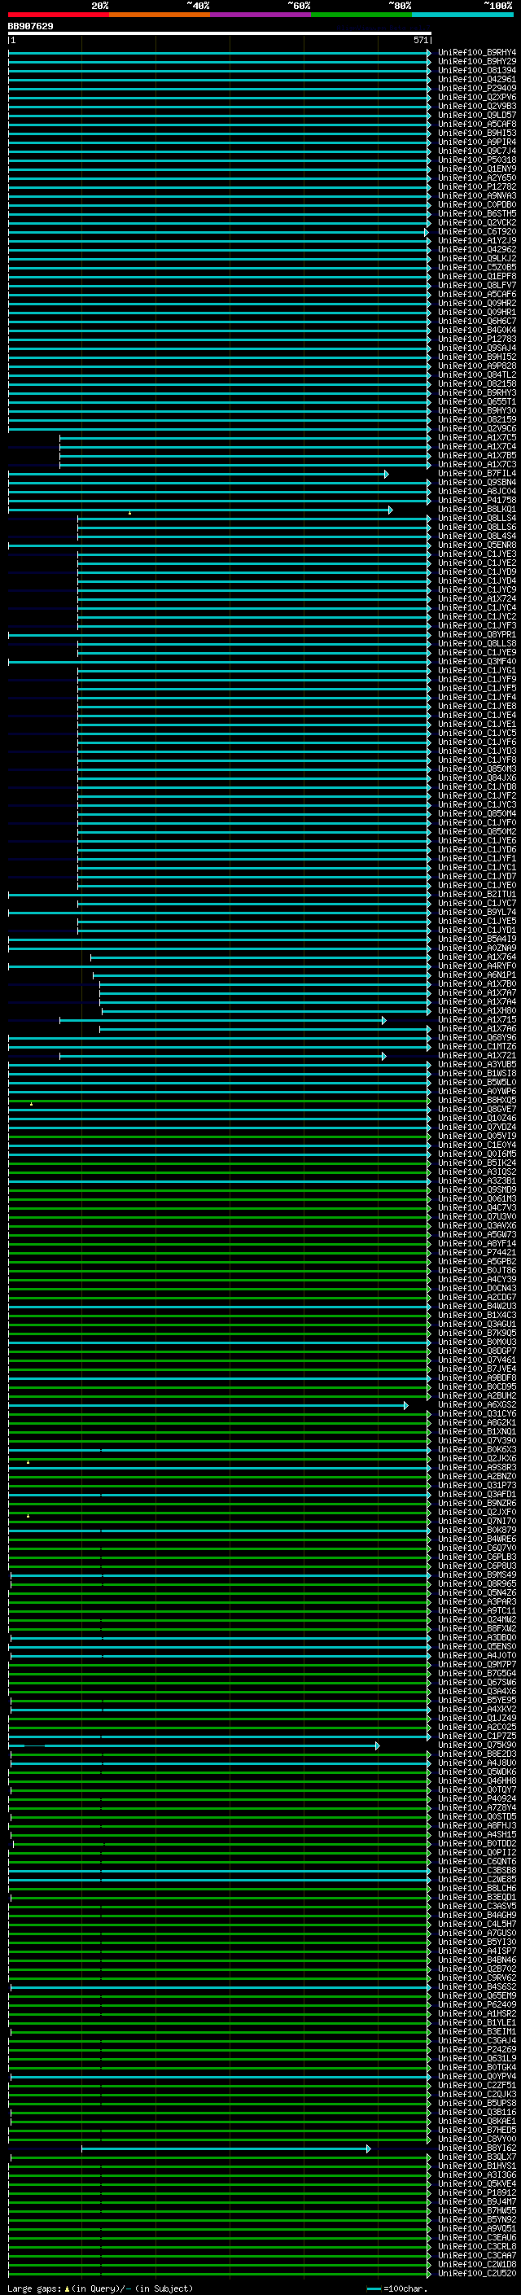Viewport: 521px width, 2295px height.
Task: Open hit UniRef100_Q3AFD1
Action: (x=476, y=1495)
